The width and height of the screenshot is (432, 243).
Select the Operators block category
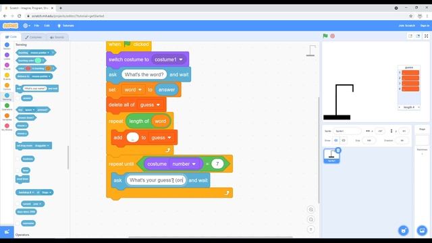pos(7,107)
